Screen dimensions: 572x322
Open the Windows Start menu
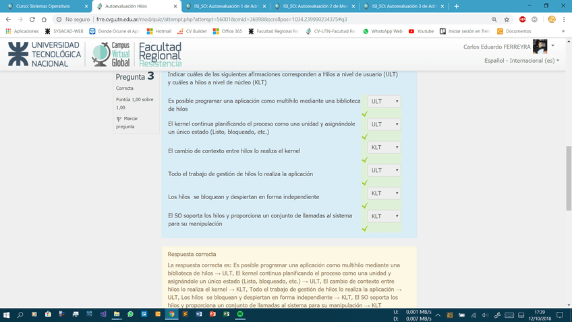pos(6,315)
